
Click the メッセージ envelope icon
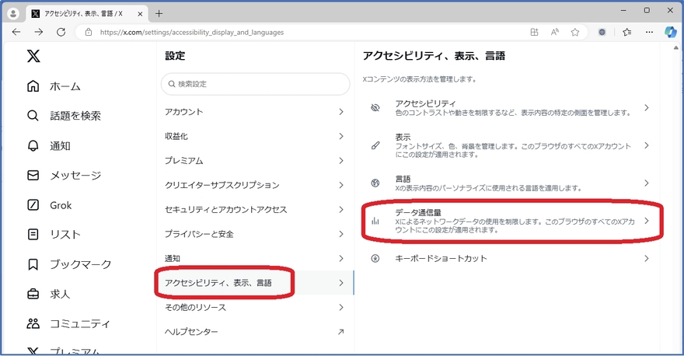(x=33, y=176)
